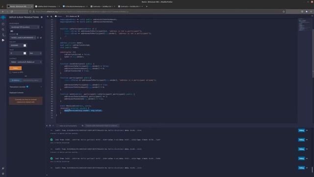Click the Deployed Contracts heading
Viewport: 314px width, 177px height.
[16, 93]
